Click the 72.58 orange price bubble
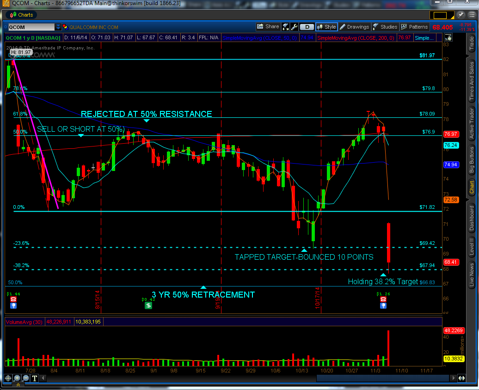This screenshot has height=390, width=479. coord(451,200)
